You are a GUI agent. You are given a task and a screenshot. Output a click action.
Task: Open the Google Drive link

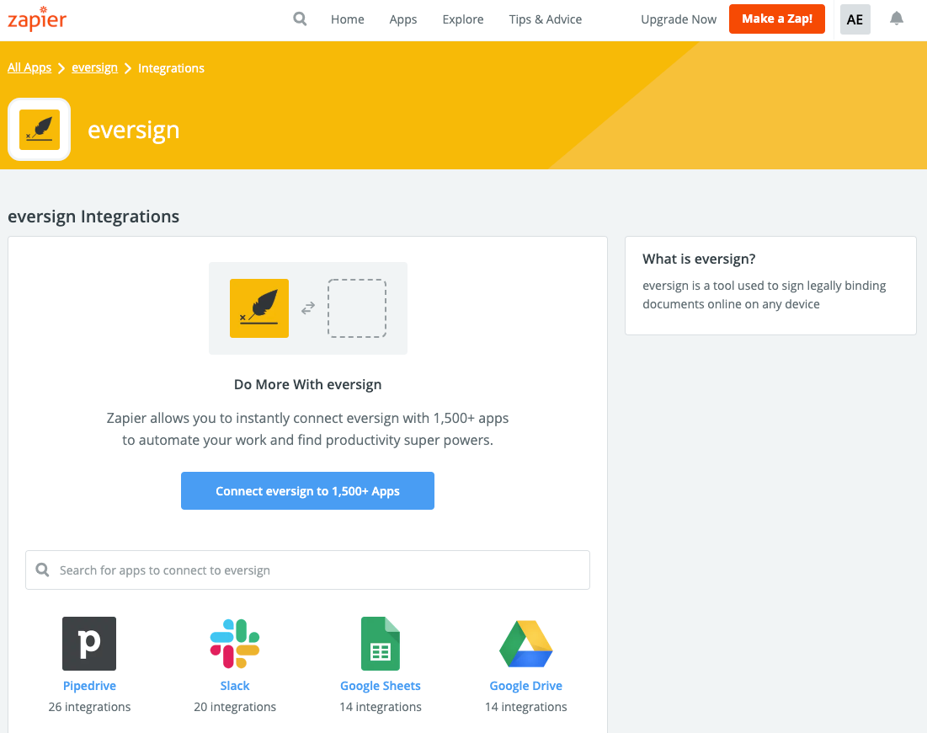pos(525,686)
